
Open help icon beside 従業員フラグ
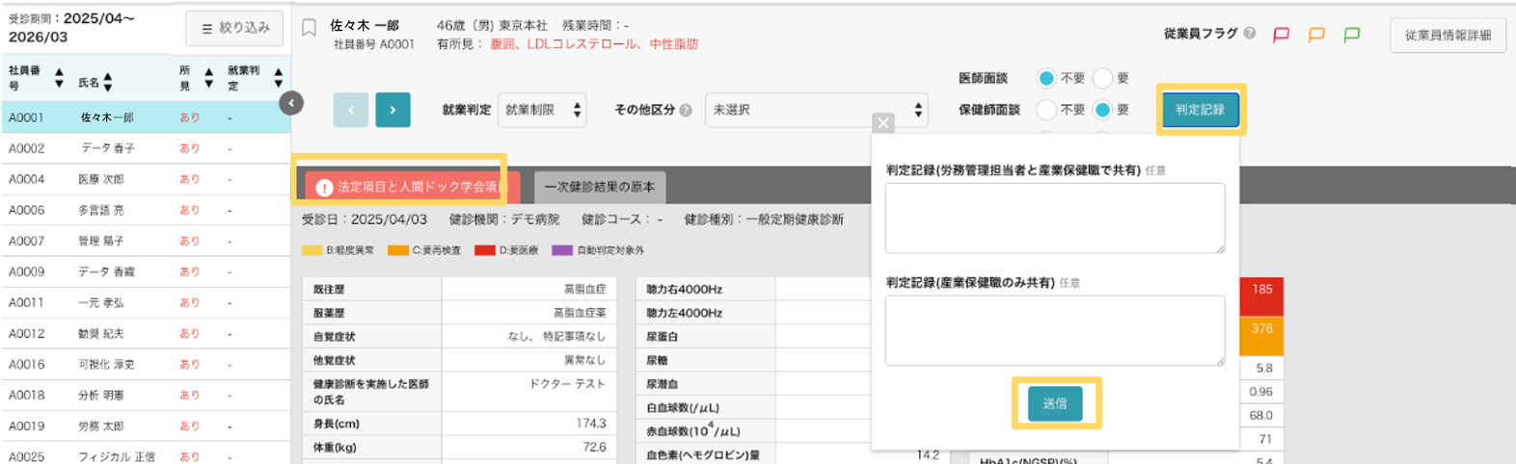click(x=1250, y=33)
